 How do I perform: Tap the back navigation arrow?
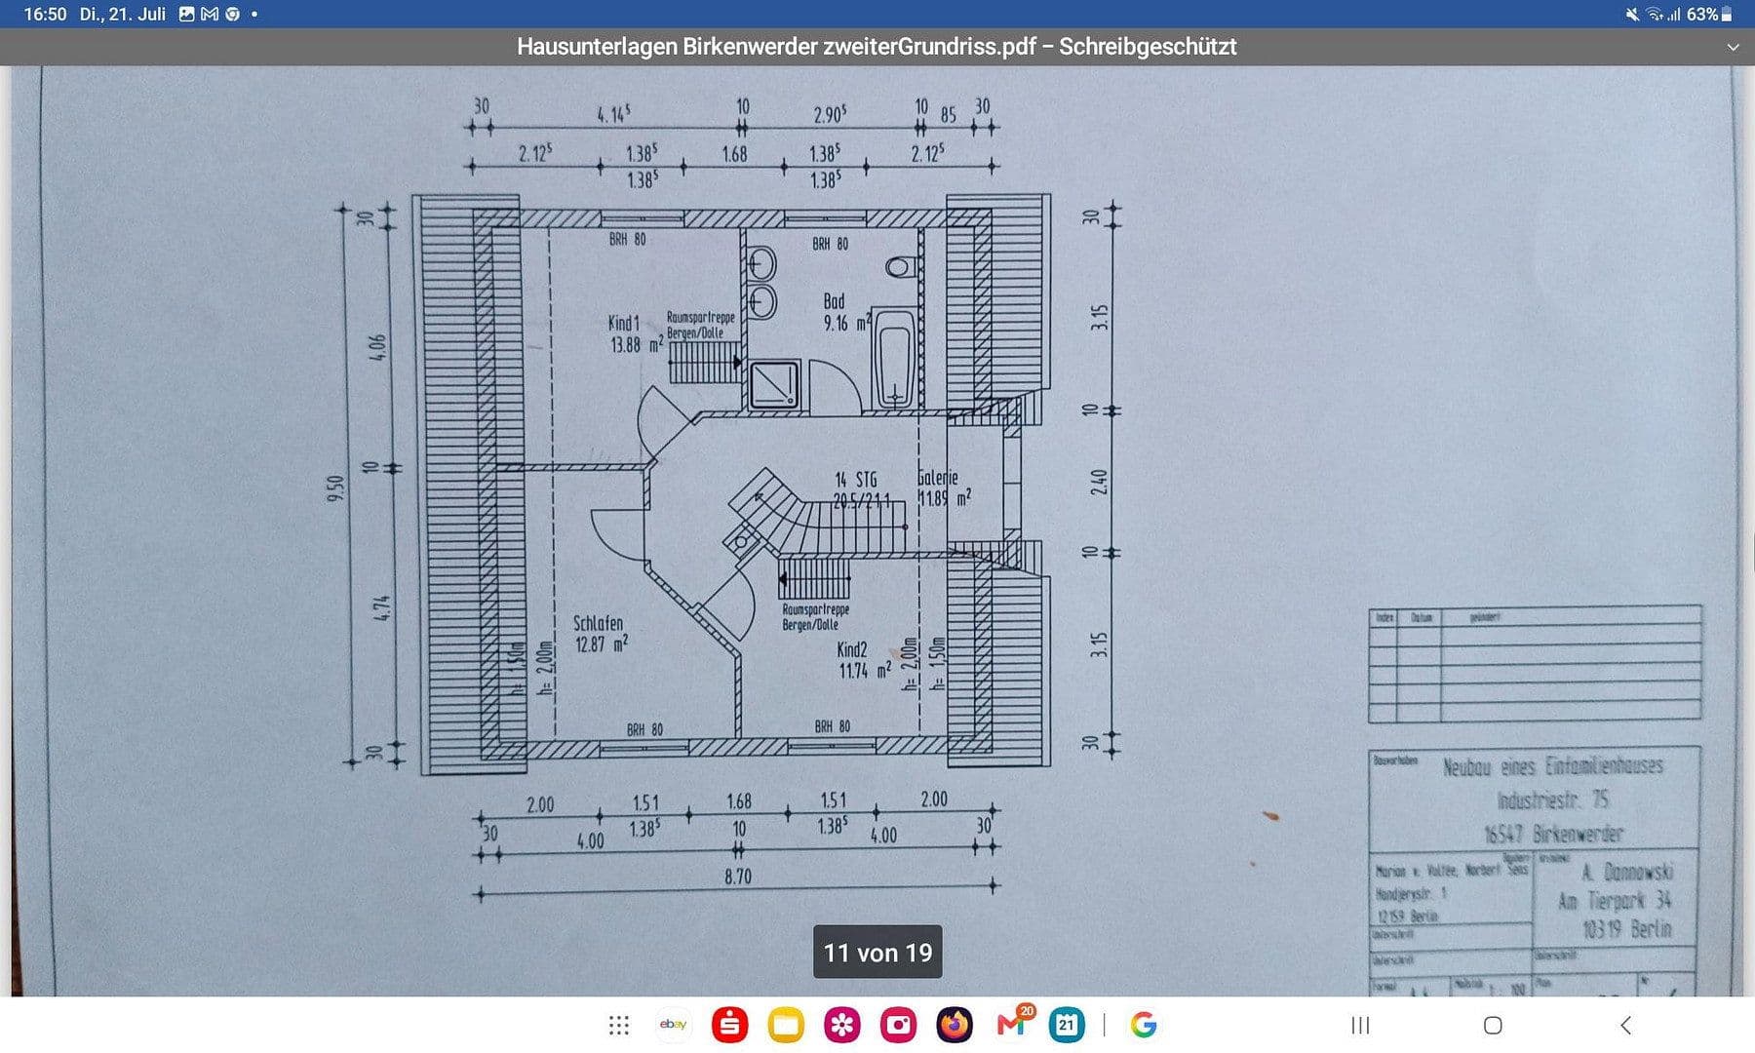(x=1625, y=1025)
